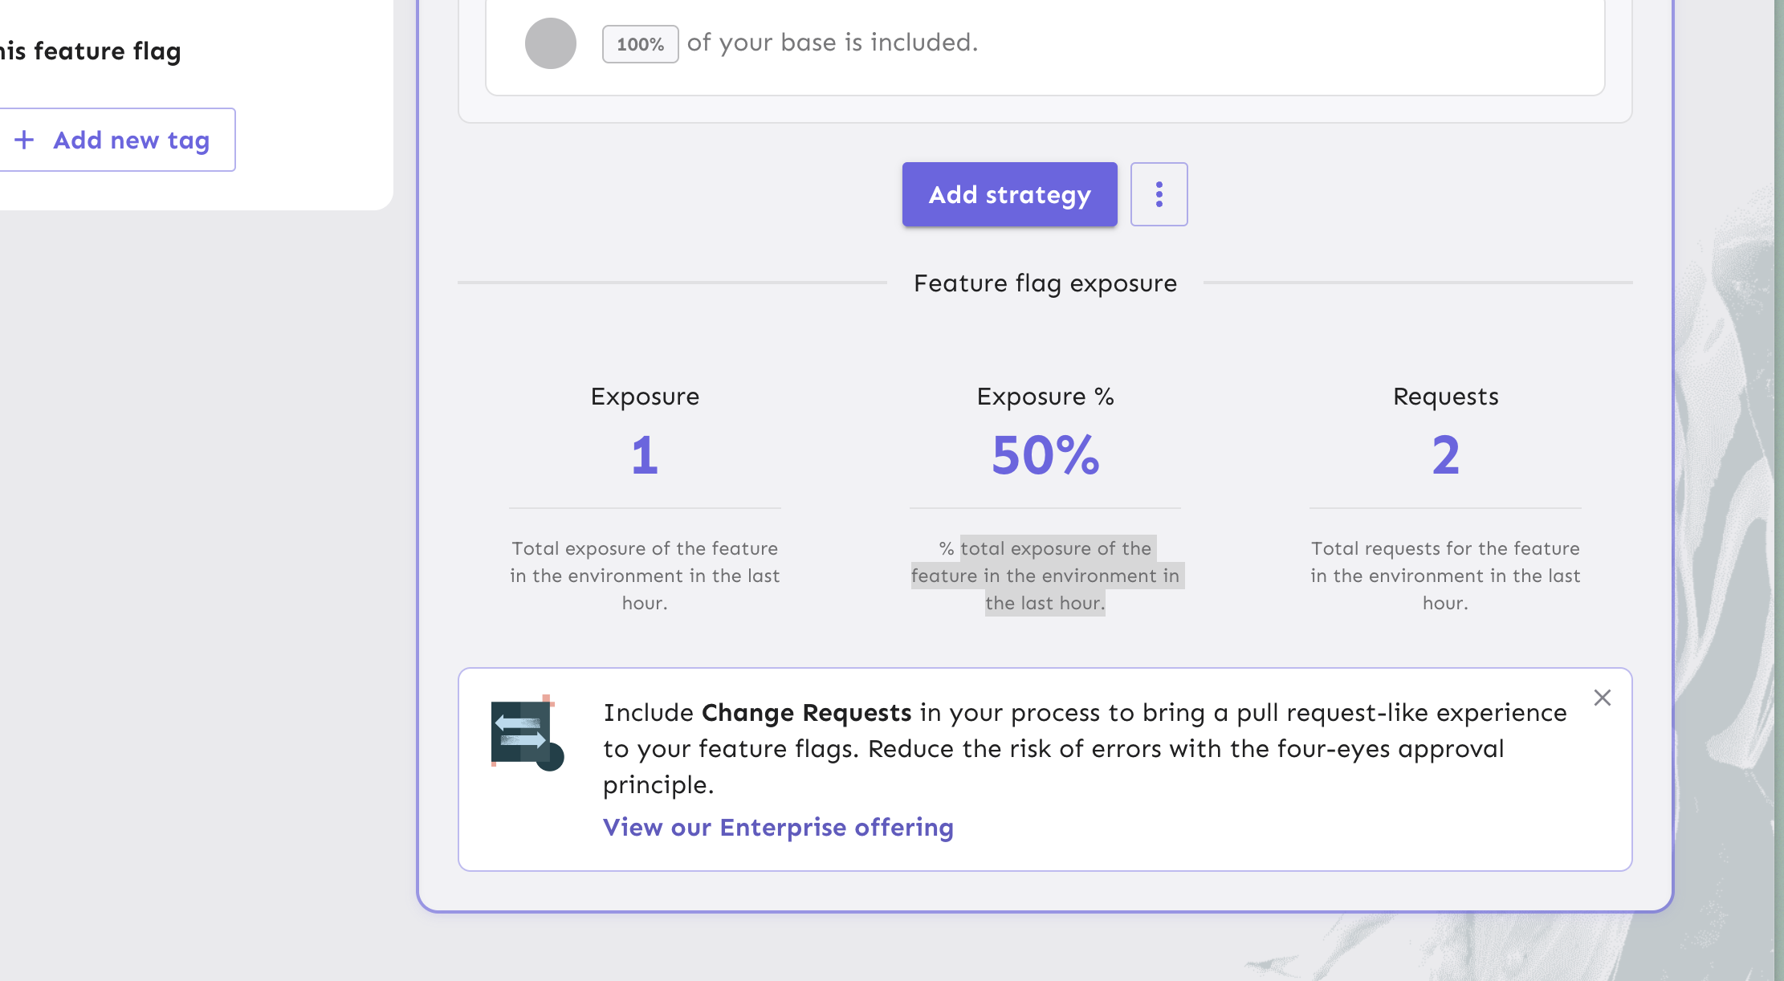Click the highlighted exposure percentage description text
Viewport: 1784px width, 981px height.
[1045, 576]
